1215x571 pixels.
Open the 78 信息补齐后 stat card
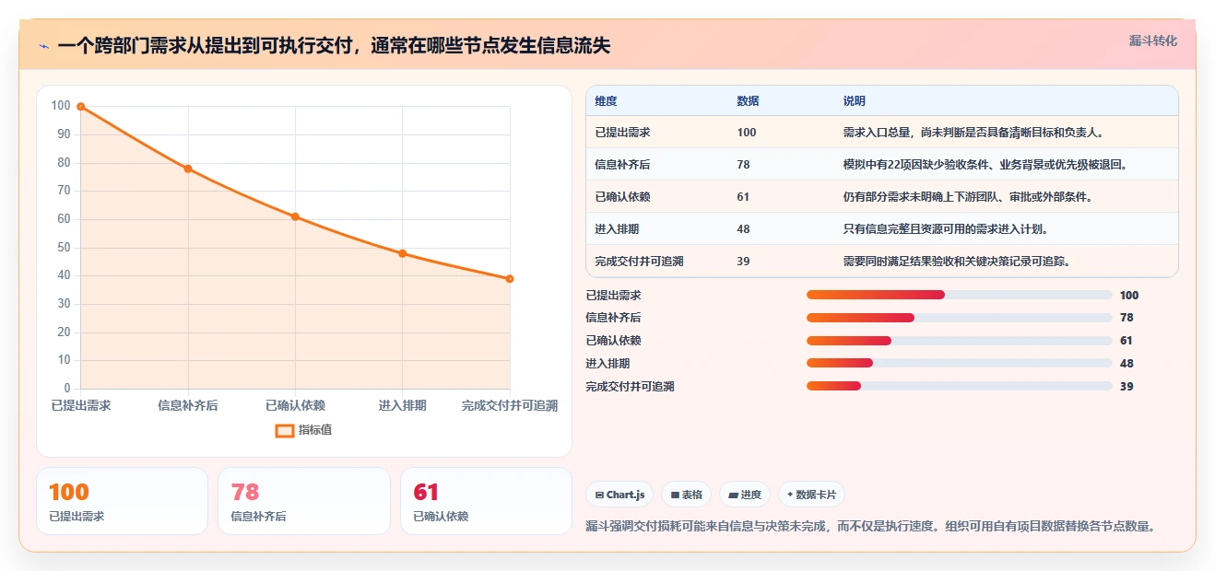[304, 501]
